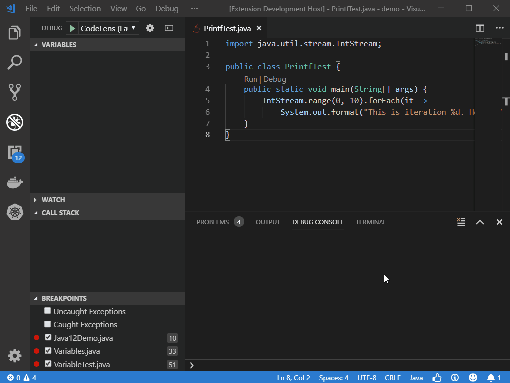
Task: Open the Selection menu
Action: click(x=85, y=9)
